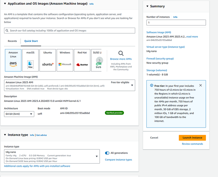Image resolution: width=218 pixels, height=177 pixels.
Task: Select the Amazon Linux AWS image tile
Action: point(13,60)
